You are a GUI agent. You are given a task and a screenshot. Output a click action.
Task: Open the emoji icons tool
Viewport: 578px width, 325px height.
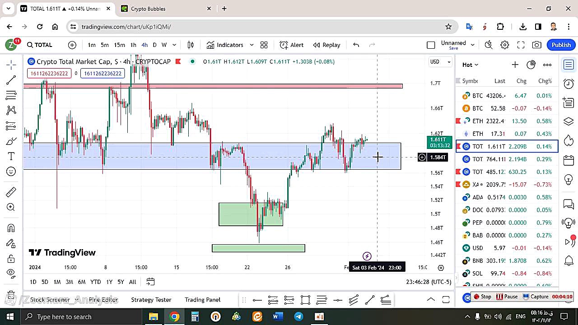click(x=11, y=172)
